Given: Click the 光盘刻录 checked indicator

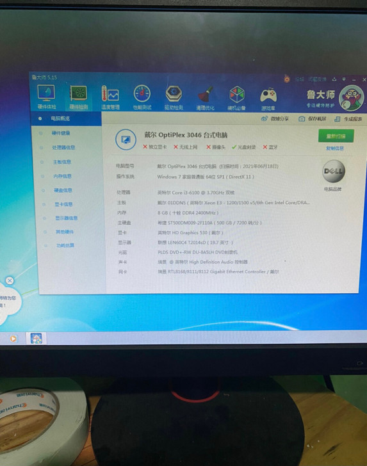Looking at the screenshot, I should point(244,147).
